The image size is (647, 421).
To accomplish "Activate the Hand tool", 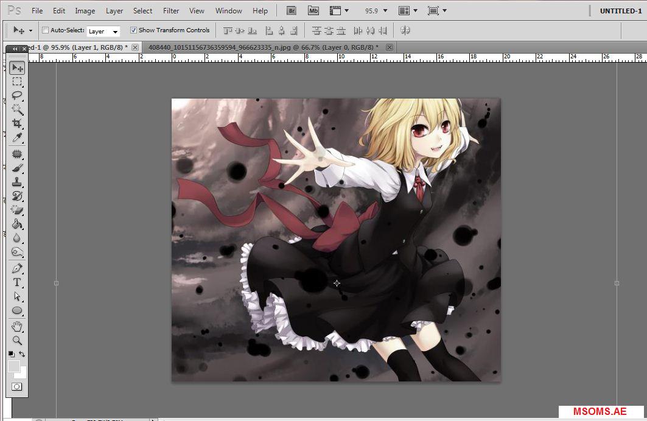I will click(x=17, y=327).
